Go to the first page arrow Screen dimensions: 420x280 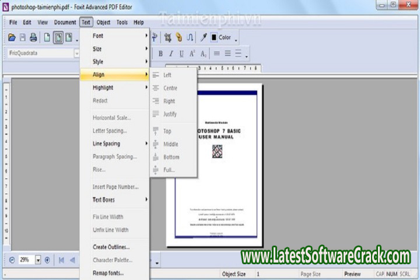click(x=61, y=260)
